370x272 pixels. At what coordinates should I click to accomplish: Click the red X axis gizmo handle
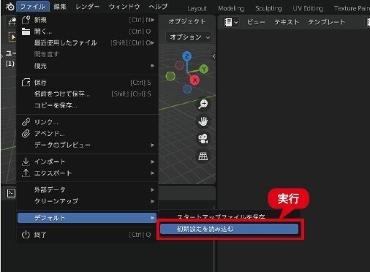point(195,80)
